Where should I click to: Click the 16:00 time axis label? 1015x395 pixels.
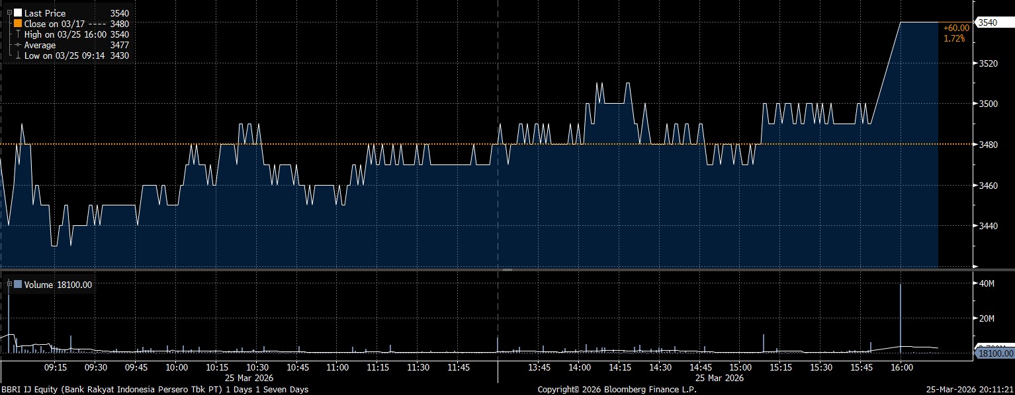point(902,367)
